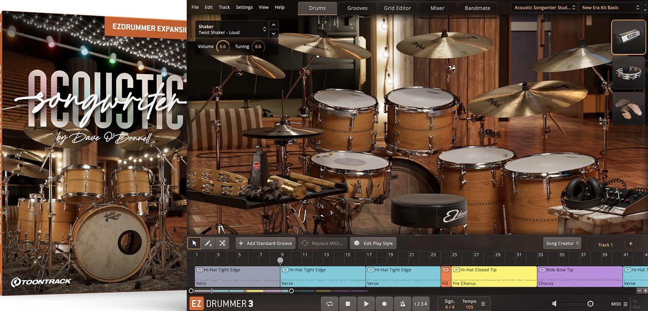Adjust the master output volume slider

coord(590,304)
